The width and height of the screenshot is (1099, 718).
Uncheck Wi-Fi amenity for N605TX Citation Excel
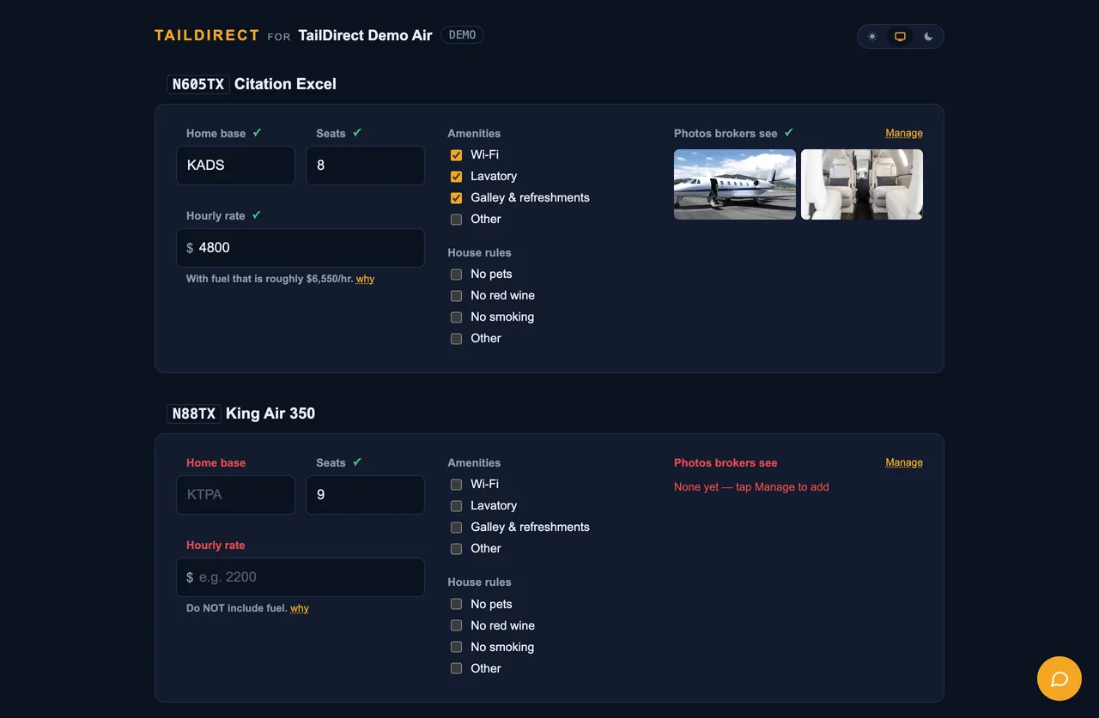(x=456, y=155)
